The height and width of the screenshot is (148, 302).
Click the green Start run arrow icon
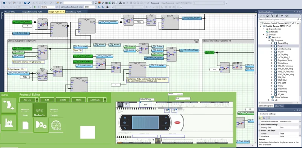[x=35, y=7]
